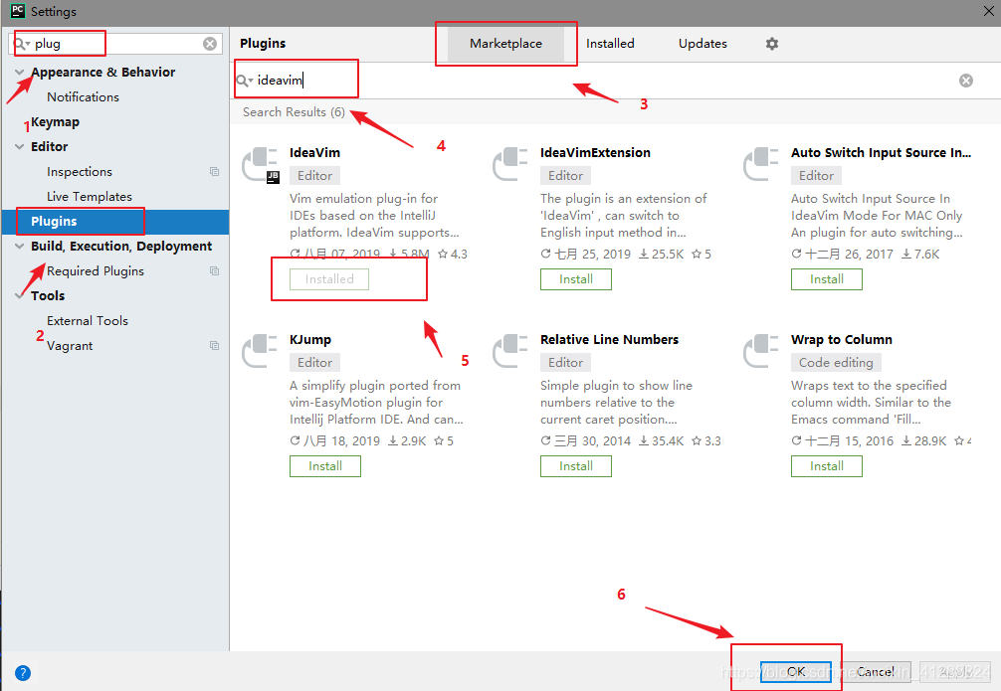Click the Code editing tag under Wrap to Column
The height and width of the screenshot is (691, 1001).
(836, 363)
